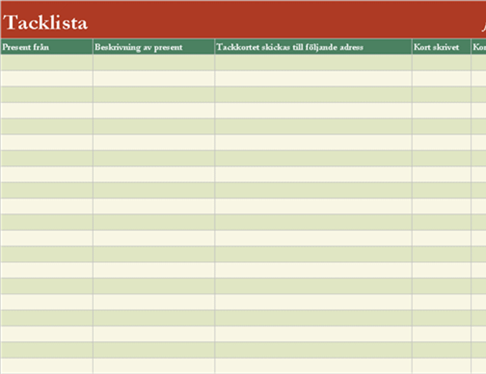Click 'Tackkortet skickas till följande adress' header
The image size is (486, 374).
pyautogui.click(x=313, y=47)
